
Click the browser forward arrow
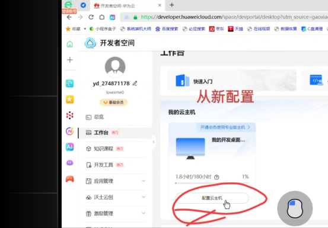tap(80, 17)
